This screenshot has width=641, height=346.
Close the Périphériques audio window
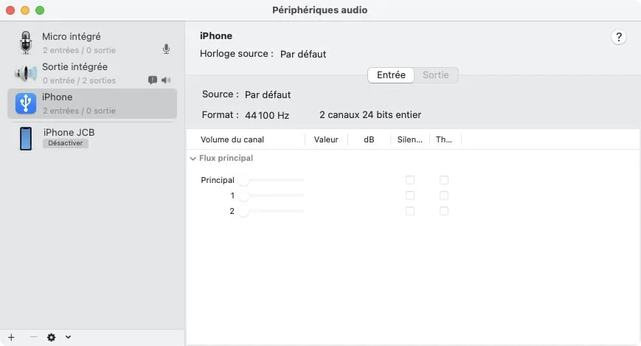(x=10, y=10)
